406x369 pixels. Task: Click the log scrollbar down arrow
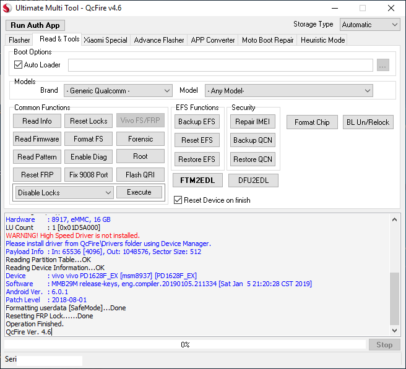395,331
